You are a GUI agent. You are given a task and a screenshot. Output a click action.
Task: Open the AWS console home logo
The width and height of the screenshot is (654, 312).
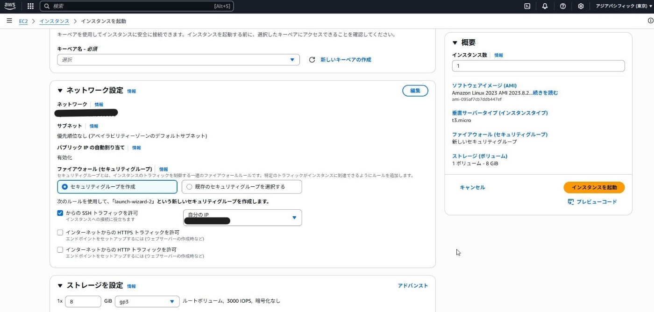coord(10,6)
